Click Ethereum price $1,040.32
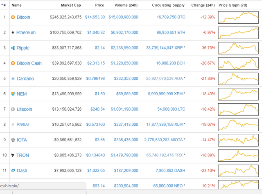Screen dimensions: 262x194 coord(96,32)
